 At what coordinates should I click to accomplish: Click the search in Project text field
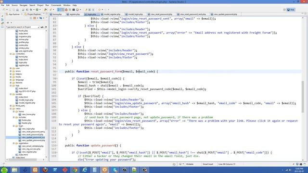pyautogui.click(x=23, y=27)
